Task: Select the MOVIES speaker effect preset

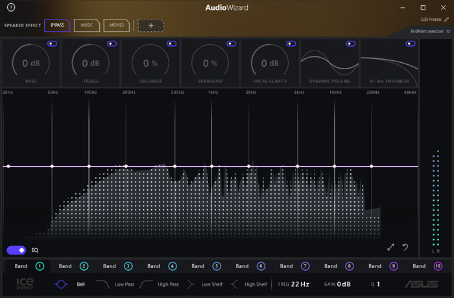Action: (116, 25)
